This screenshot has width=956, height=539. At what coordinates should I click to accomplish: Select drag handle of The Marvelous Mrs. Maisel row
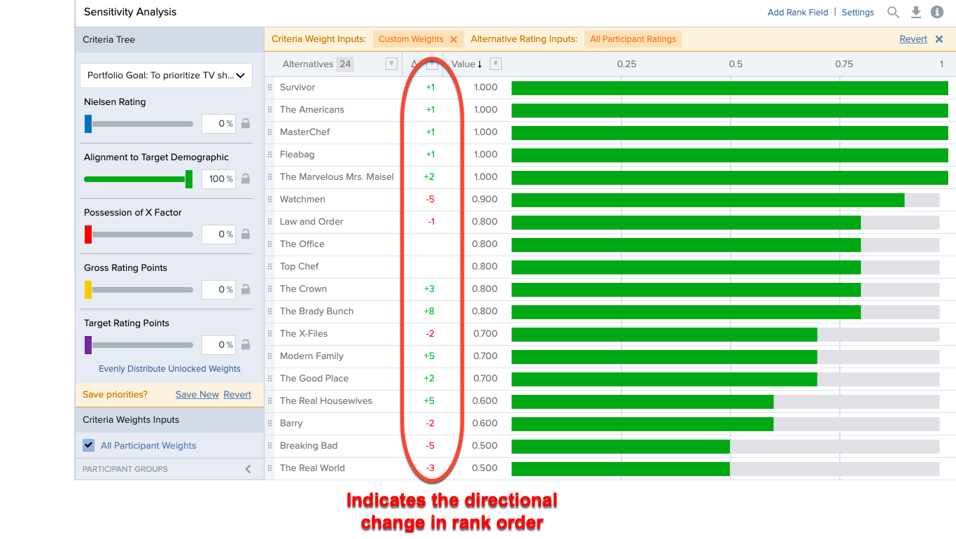(x=270, y=177)
